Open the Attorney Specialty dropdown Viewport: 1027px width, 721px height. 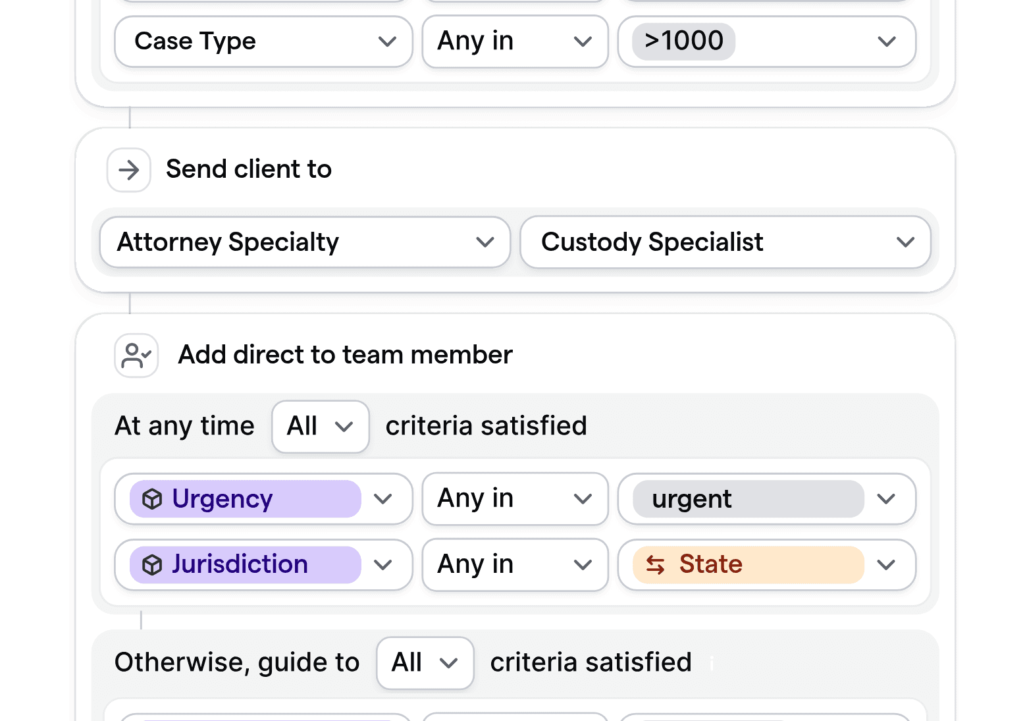pyautogui.click(x=304, y=242)
